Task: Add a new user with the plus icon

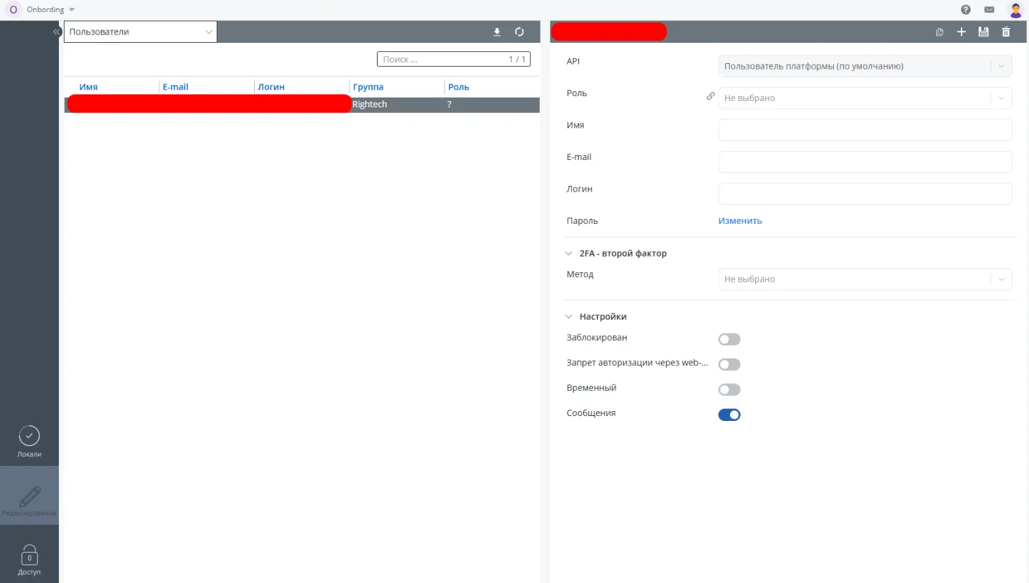Action: pyautogui.click(x=961, y=32)
